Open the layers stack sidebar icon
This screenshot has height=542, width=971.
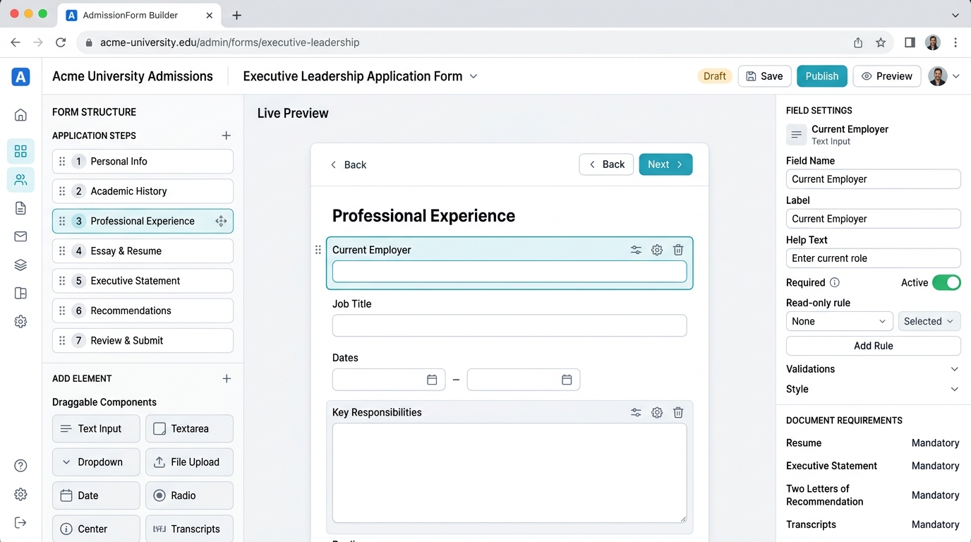(20, 265)
